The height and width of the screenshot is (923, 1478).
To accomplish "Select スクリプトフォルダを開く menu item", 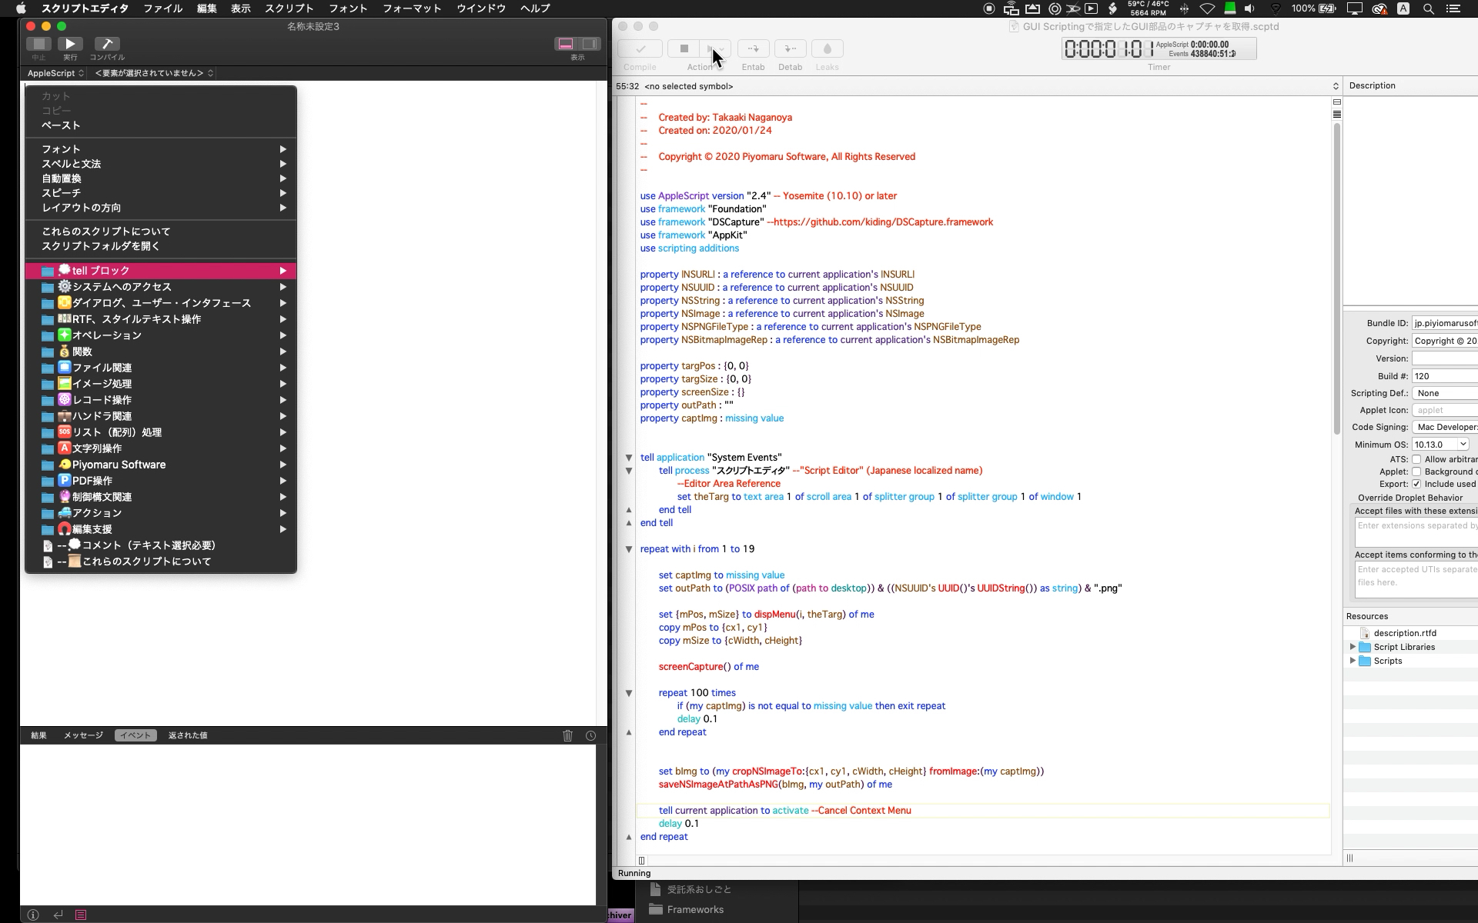I will 161,246.
